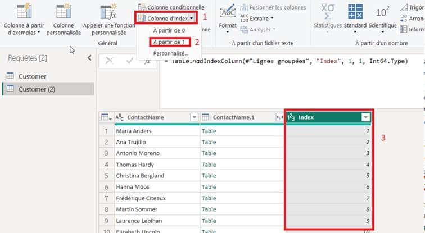Choose À partir de 1 menu entry
Image resolution: width=425 pixels, height=233 pixels.
point(169,42)
